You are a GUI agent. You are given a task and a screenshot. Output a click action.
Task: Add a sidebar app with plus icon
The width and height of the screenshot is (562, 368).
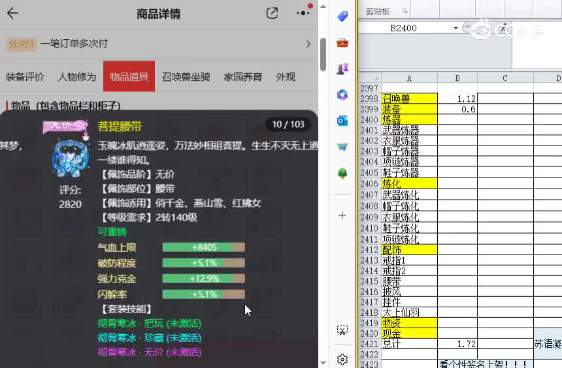342,215
